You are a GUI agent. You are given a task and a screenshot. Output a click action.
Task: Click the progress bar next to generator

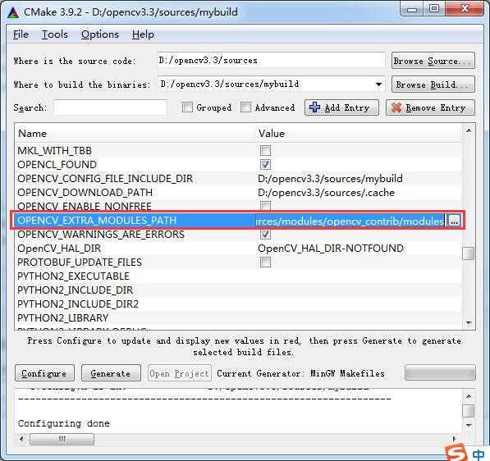click(x=440, y=372)
